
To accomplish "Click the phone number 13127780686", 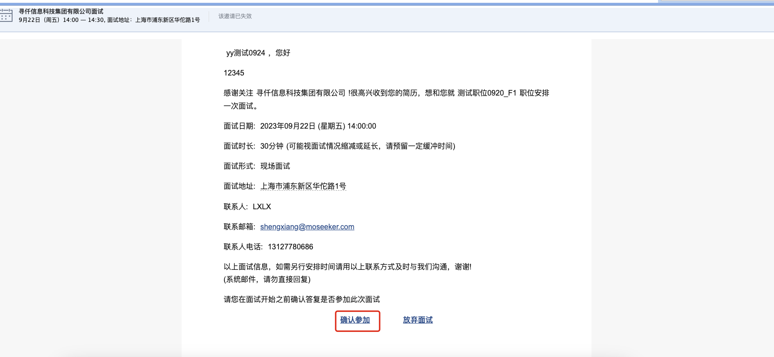I will [291, 247].
